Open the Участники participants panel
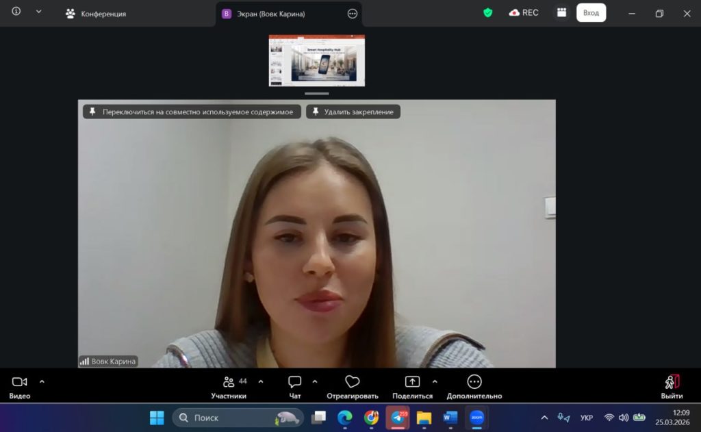The width and height of the screenshot is (701, 432). point(228,386)
